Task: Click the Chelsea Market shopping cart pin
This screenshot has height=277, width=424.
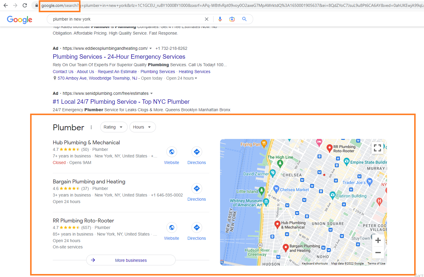Action: tap(276, 189)
